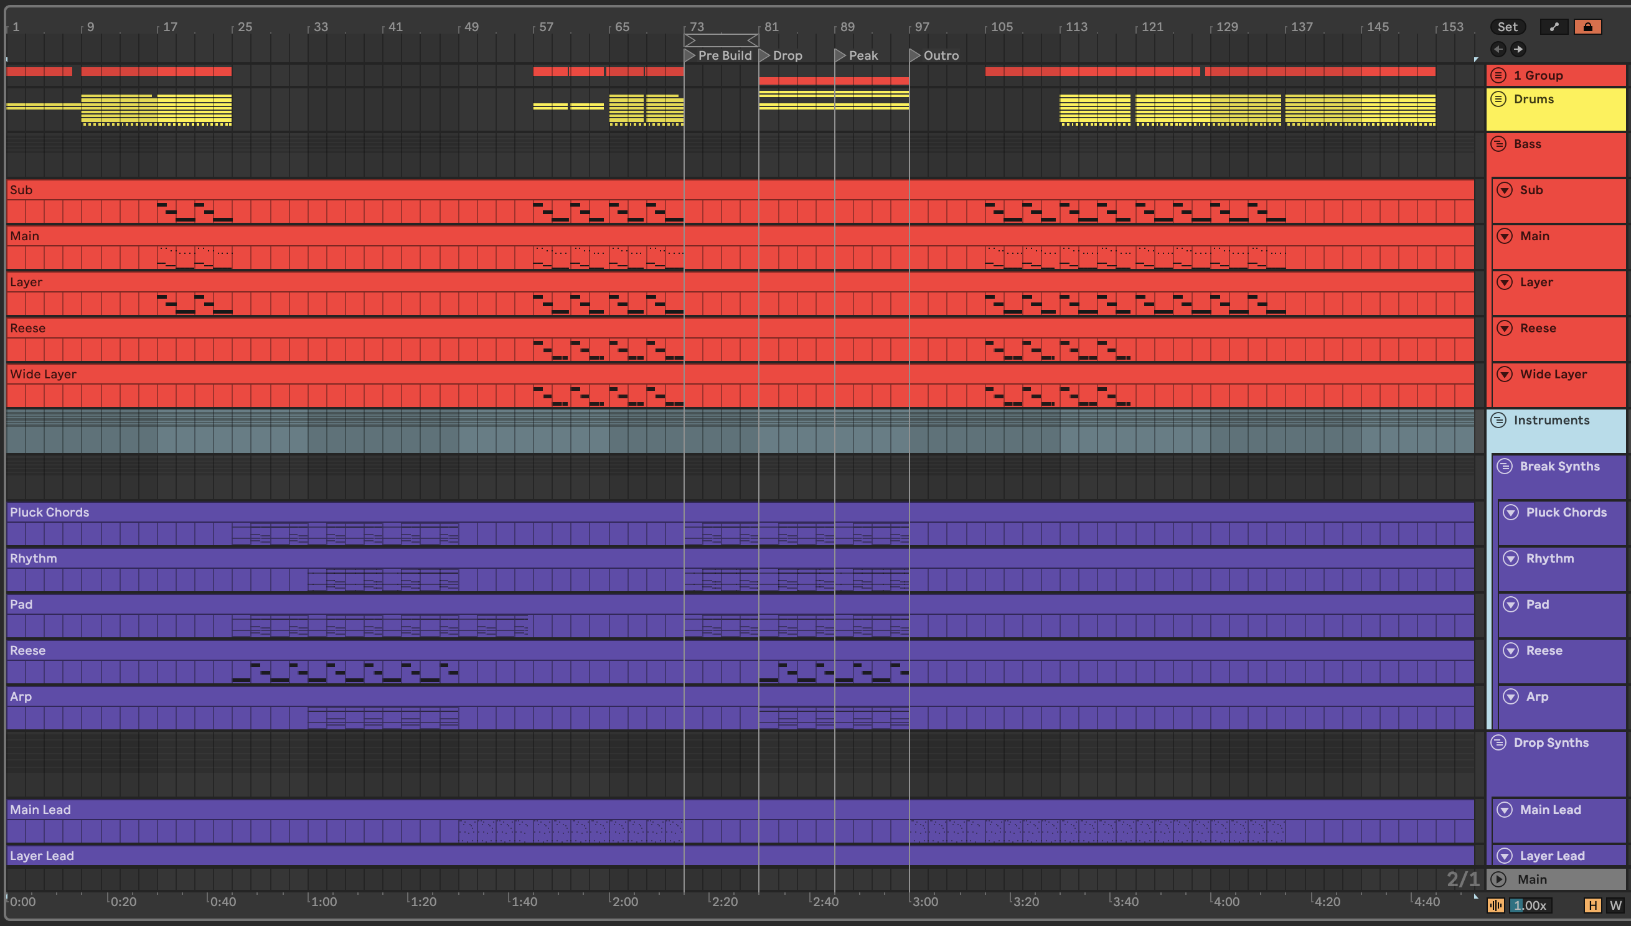The image size is (1631, 926).
Task: Click the 1.00x zoom value field
Action: click(x=1531, y=905)
